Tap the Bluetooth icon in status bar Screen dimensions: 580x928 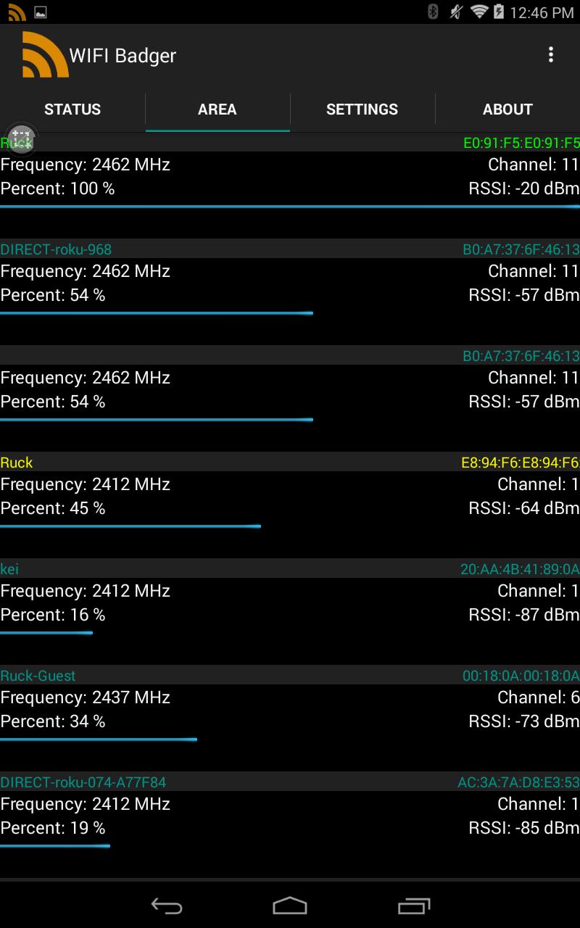click(433, 12)
